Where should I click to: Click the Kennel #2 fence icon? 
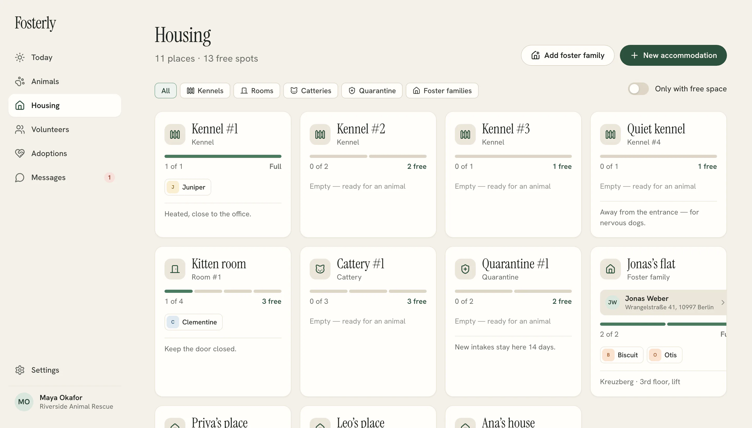tap(320, 134)
